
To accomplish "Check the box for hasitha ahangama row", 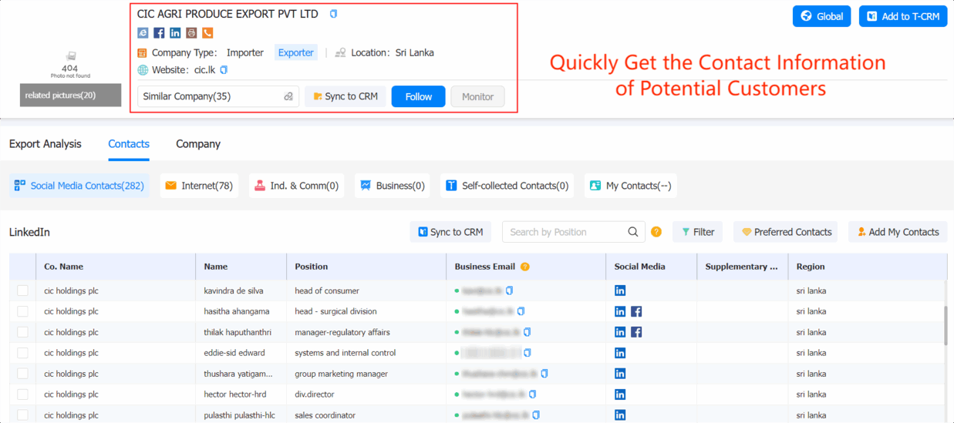I will (x=22, y=311).
